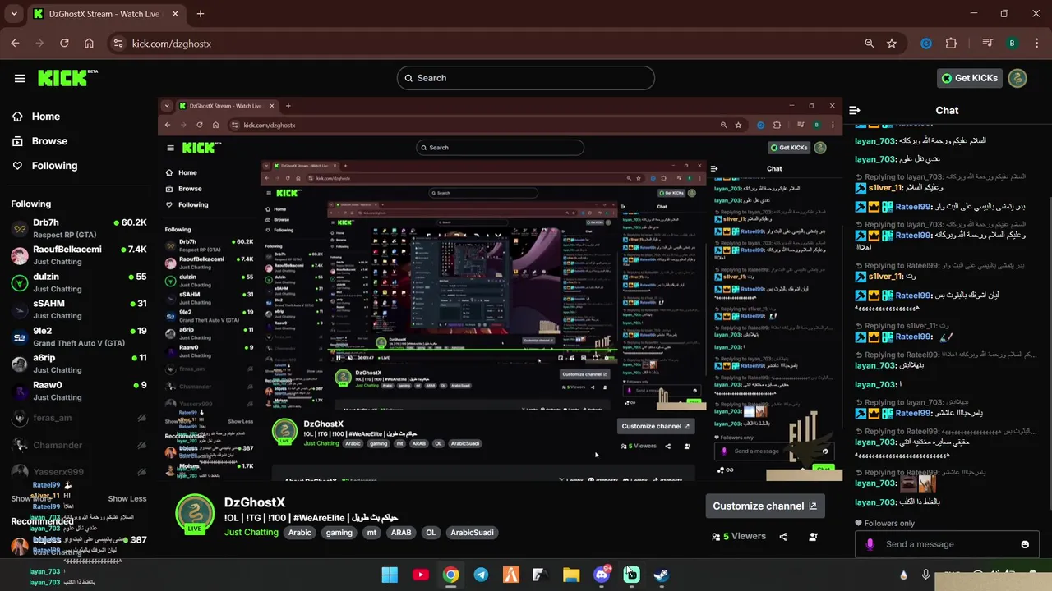Click the purple microphone icon in chat box
This screenshot has width=1052, height=591.
click(870, 544)
